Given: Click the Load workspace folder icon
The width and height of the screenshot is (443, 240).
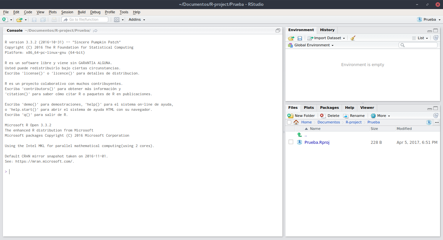Looking at the screenshot, I should tap(291, 38).
